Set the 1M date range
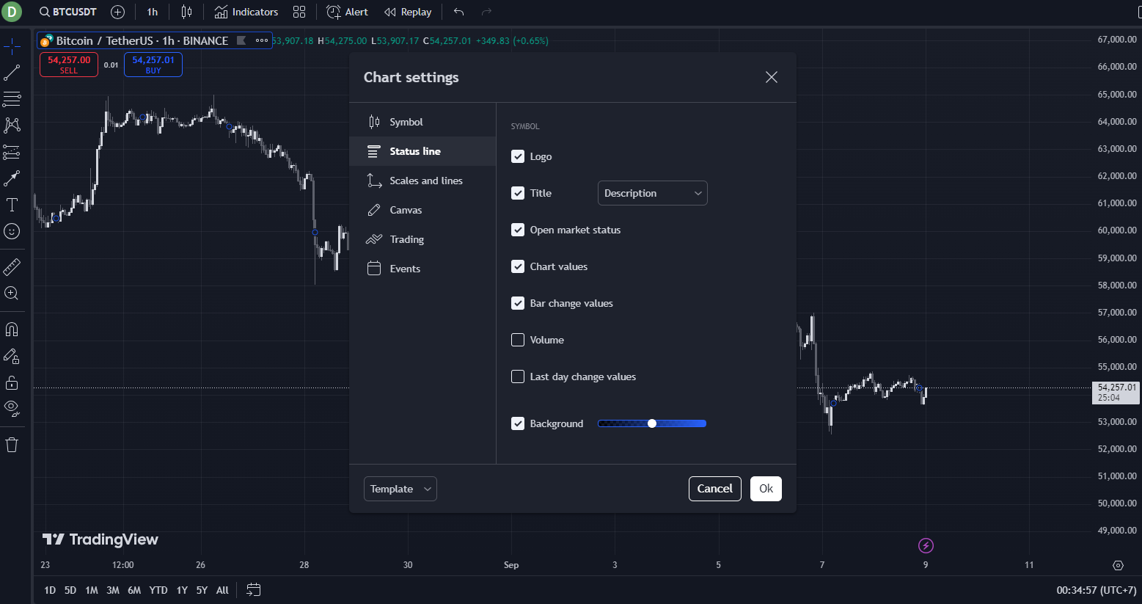This screenshot has height=604, width=1142. 92,590
